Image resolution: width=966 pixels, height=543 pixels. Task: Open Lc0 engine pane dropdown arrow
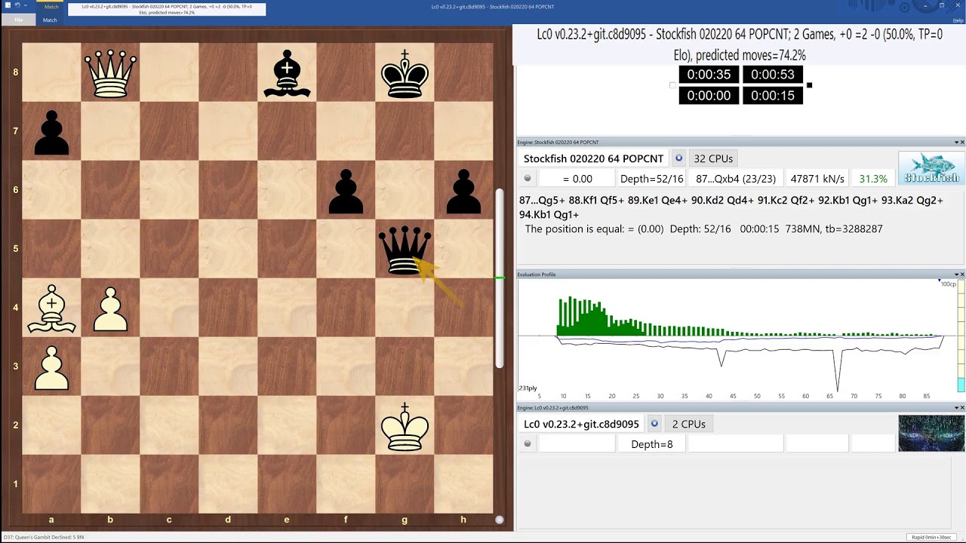[x=955, y=407]
